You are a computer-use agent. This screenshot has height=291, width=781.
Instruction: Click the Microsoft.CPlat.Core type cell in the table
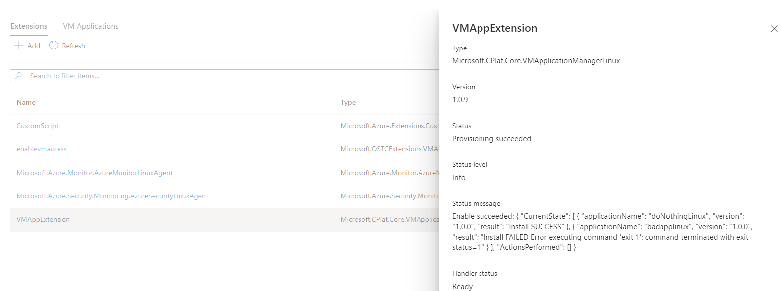(x=390, y=219)
